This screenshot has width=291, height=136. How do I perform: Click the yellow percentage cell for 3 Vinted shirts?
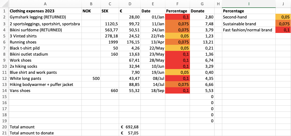tap(178, 36)
